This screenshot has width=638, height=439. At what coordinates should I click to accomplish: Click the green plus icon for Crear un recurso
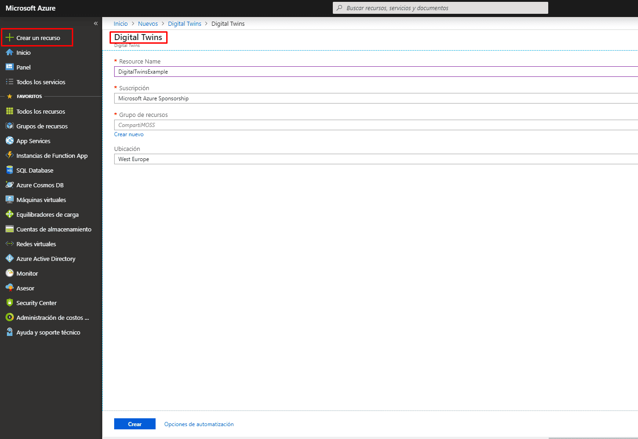pos(9,38)
